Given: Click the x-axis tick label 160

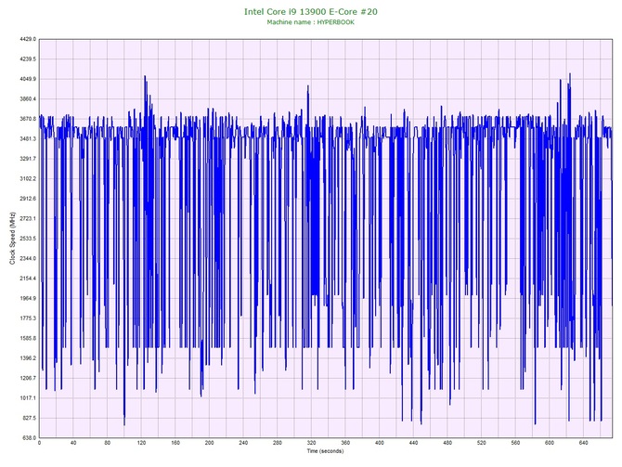Looking at the screenshot, I should coord(175,443).
